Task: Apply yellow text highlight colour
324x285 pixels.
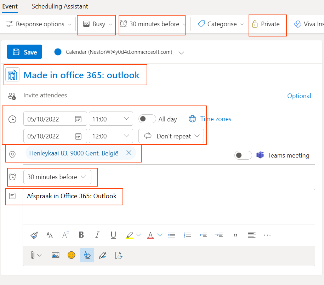Action: click(129, 235)
